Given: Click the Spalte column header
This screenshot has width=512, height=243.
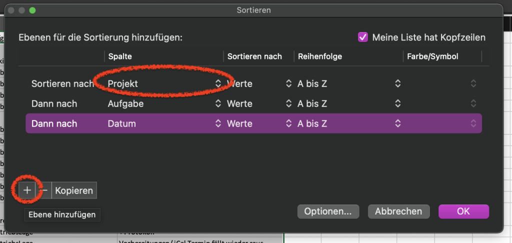Looking at the screenshot, I should [120, 56].
